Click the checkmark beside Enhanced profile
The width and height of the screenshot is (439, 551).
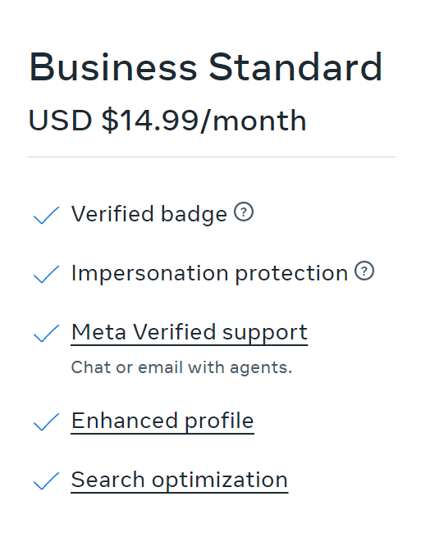click(x=46, y=421)
